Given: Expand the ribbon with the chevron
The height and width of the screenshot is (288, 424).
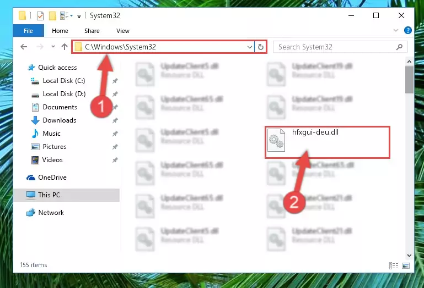Looking at the screenshot, I should [396, 30].
